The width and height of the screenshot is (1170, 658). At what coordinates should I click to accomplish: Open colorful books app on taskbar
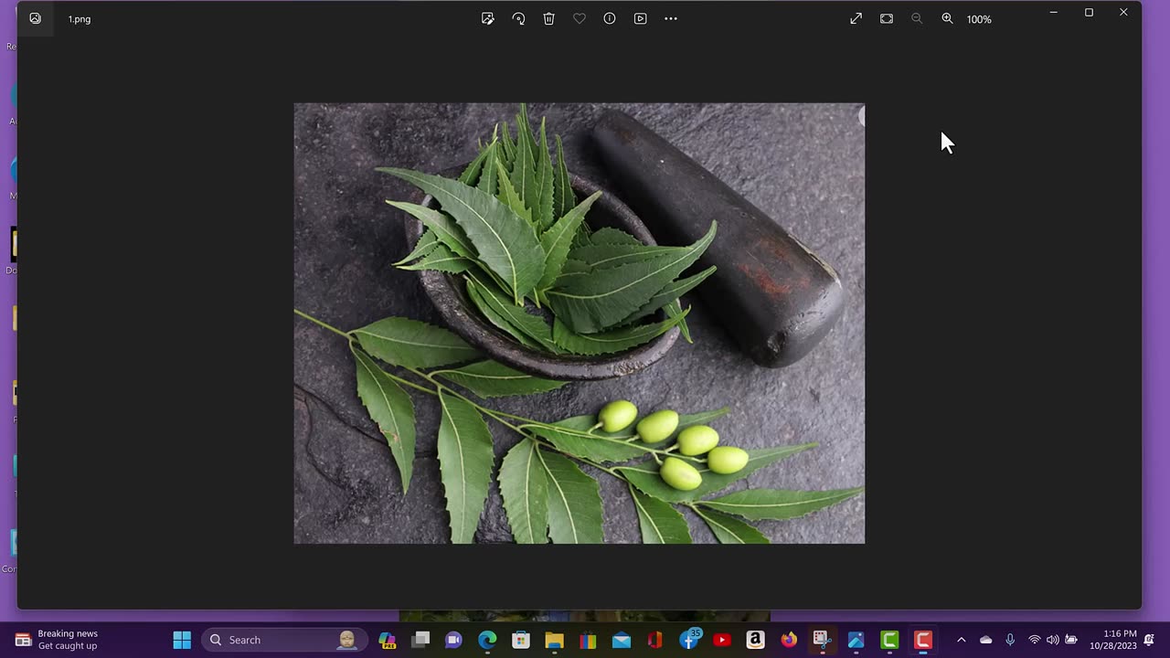pos(588,640)
